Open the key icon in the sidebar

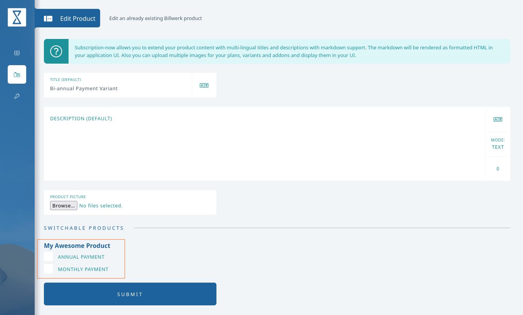tap(17, 96)
